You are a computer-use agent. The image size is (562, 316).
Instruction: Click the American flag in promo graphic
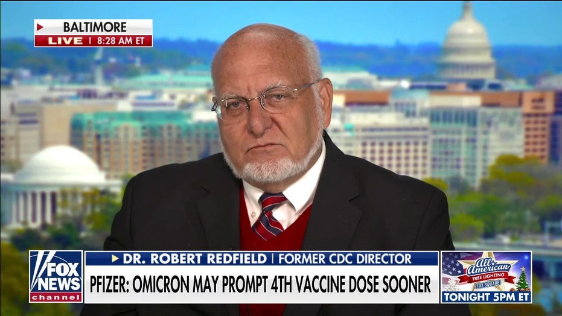tap(452, 265)
